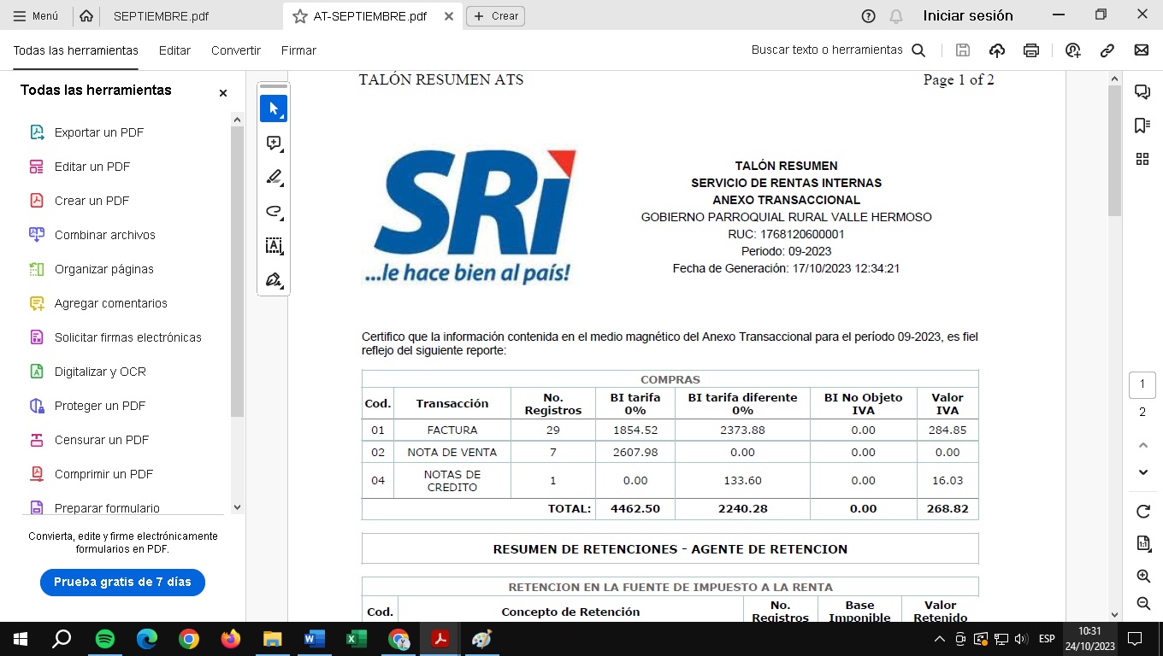Click the rotate page icon
The height and width of the screenshot is (656, 1163).
pyautogui.click(x=1142, y=512)
